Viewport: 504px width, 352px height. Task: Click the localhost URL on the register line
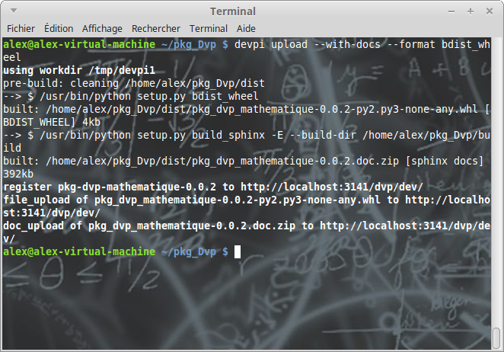[x=333, y=187]
